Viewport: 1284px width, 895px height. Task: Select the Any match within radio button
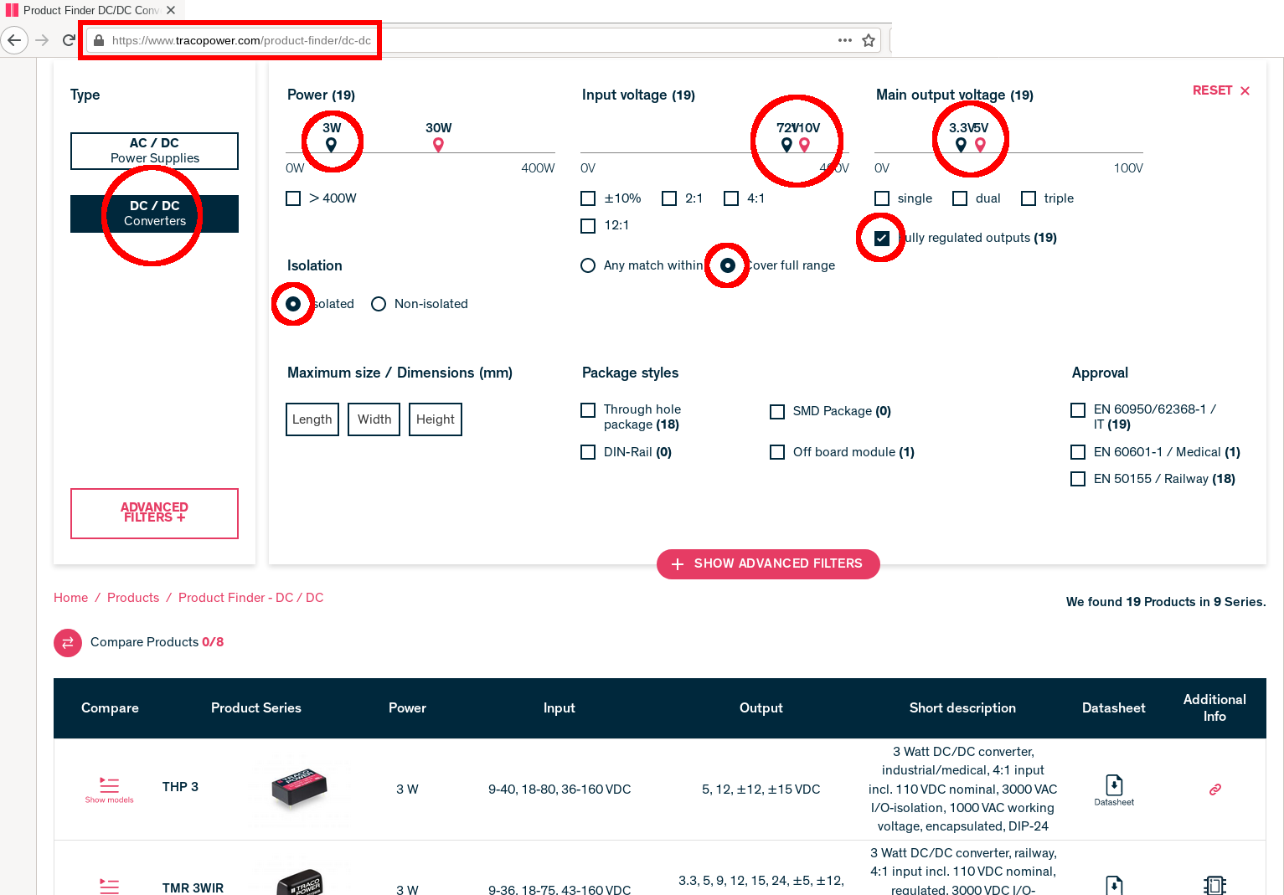tap(588, 265)
